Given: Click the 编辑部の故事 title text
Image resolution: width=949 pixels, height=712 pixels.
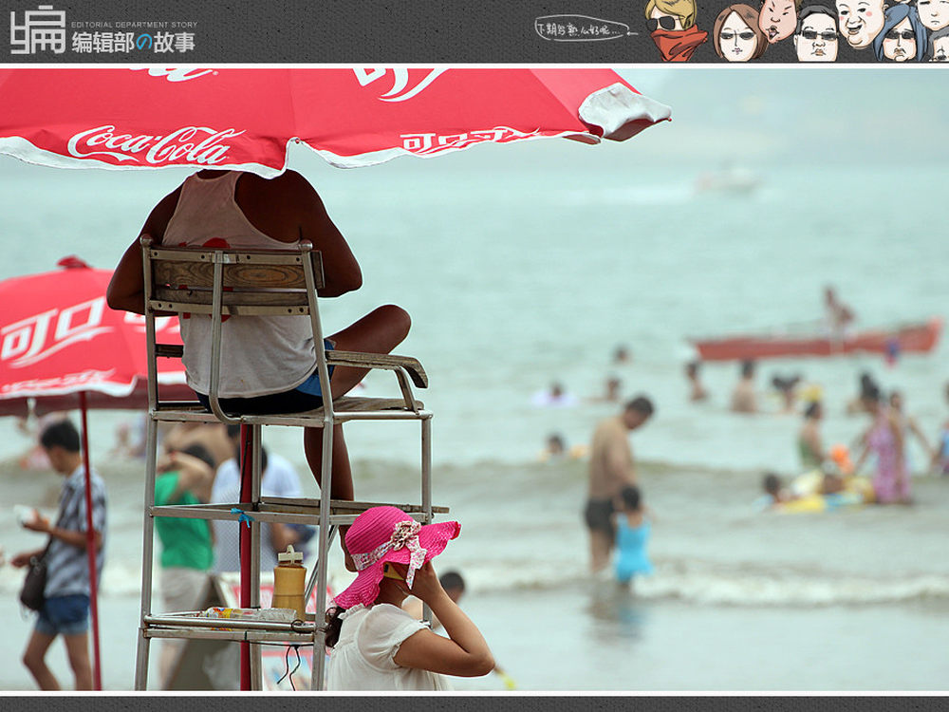Looking at the screenshot, I should pos(134,43).
